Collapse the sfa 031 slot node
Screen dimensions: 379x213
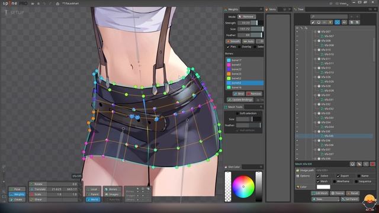(315, 95)
